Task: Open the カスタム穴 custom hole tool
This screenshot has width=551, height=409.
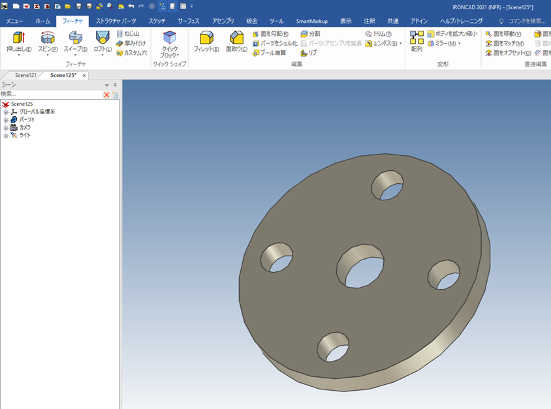Action: coord(131,53)
